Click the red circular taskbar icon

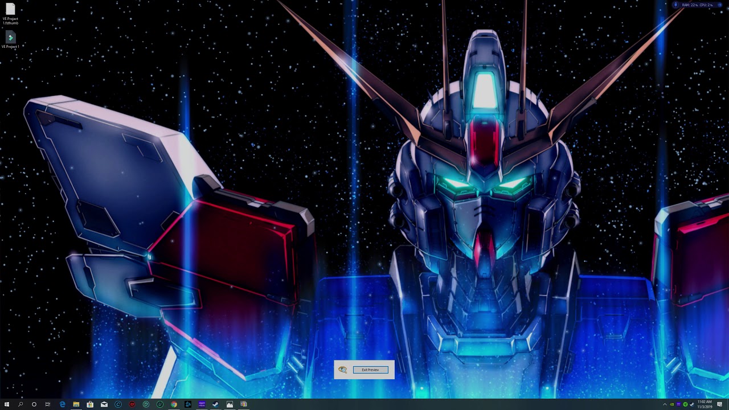pyautogui.click(x=132, y=404)
